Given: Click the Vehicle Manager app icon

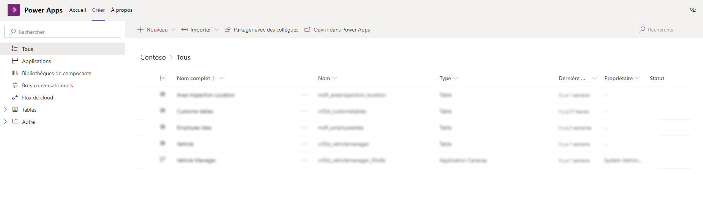Looking at the screenshot, I should (163, 159).
